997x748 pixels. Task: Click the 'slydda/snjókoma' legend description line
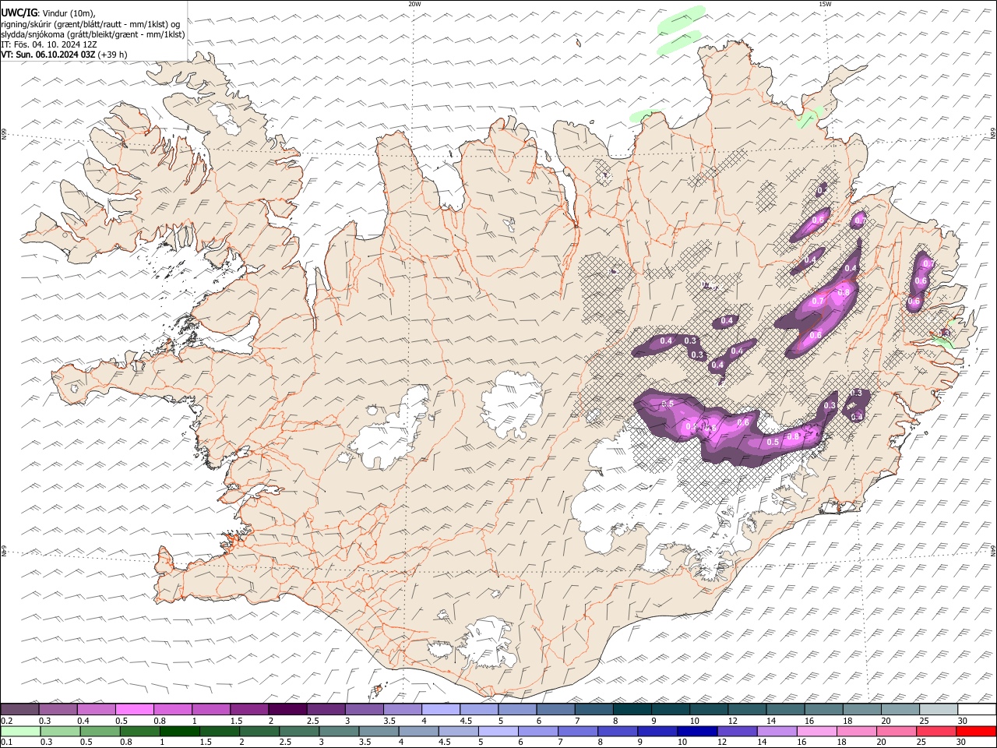[x=93, y=34]
